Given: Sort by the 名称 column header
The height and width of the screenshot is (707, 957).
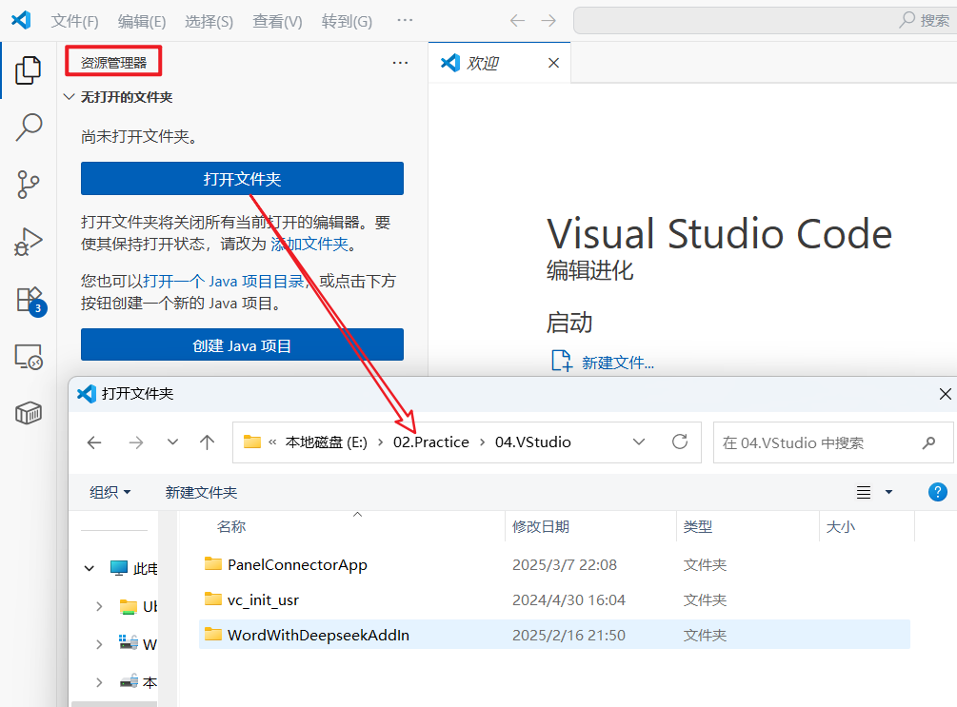Looking at the screenshot, I should click(230, 526).
